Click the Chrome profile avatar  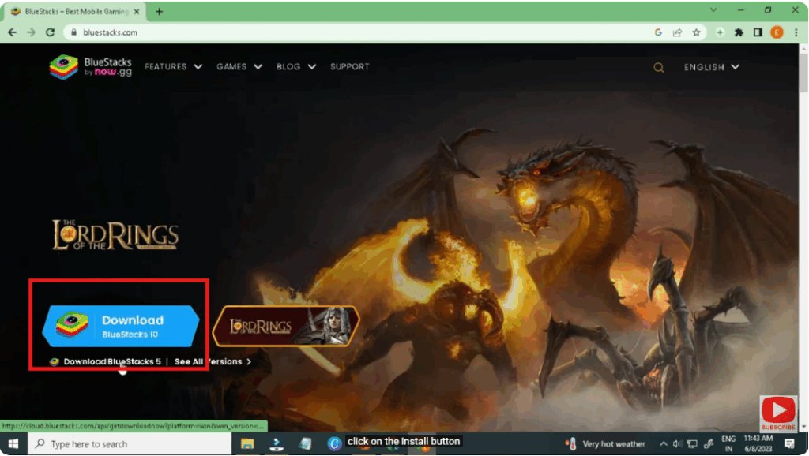point(775,32)
